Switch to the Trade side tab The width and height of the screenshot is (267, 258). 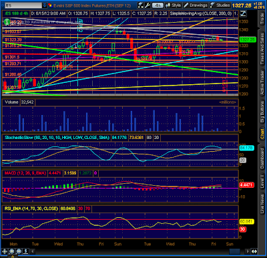[x=262, y=19]
